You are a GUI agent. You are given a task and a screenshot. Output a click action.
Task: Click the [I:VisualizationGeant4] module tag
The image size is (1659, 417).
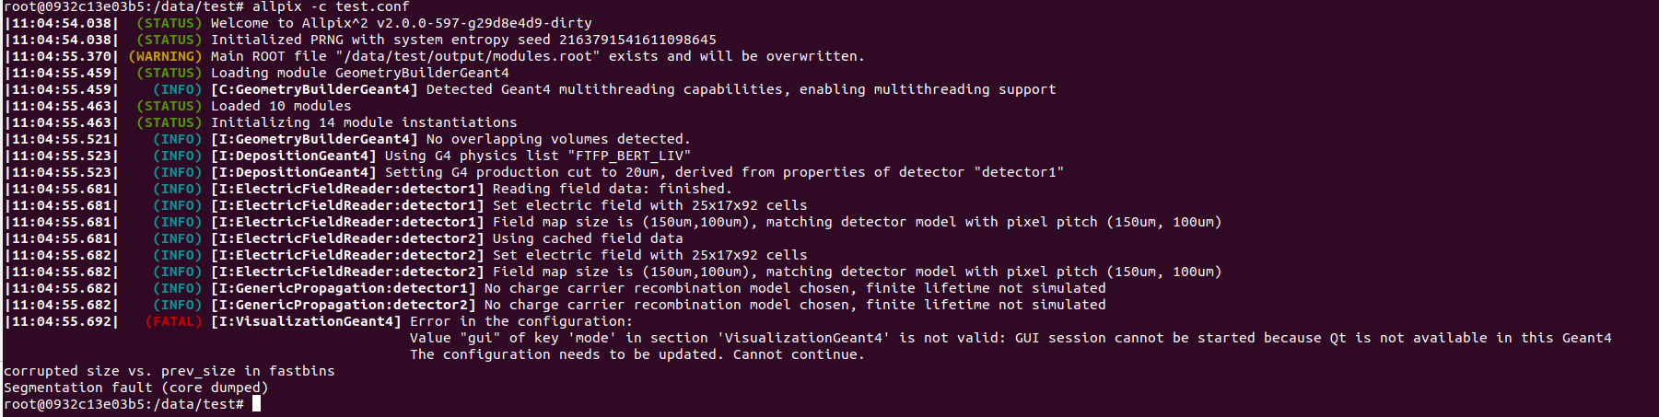[x=306, y=321]
